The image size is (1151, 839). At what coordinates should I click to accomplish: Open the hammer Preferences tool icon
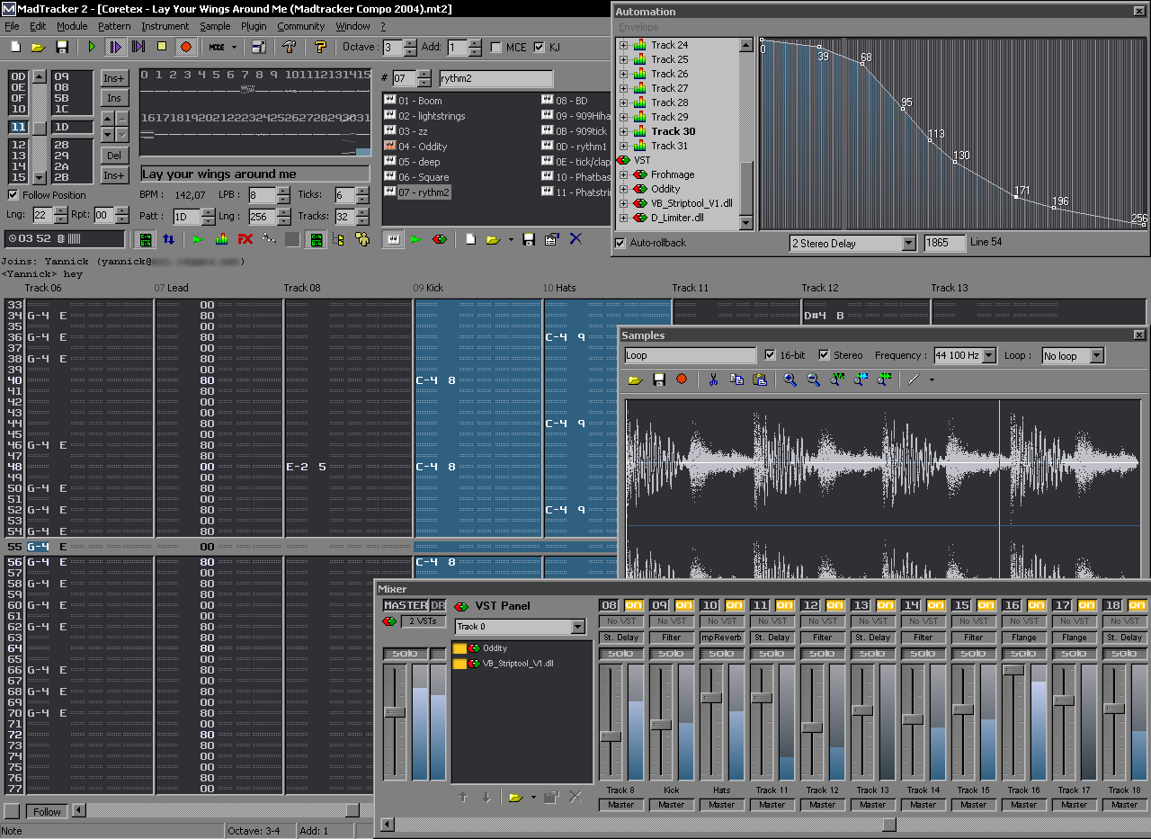(x=289, y=47)
